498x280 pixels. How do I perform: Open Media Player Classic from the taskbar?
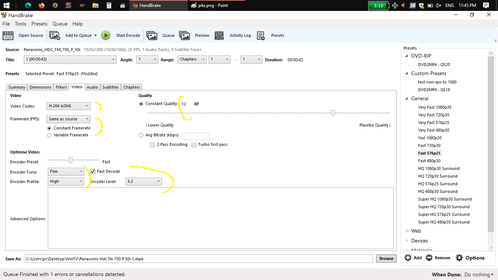[122, 5]
